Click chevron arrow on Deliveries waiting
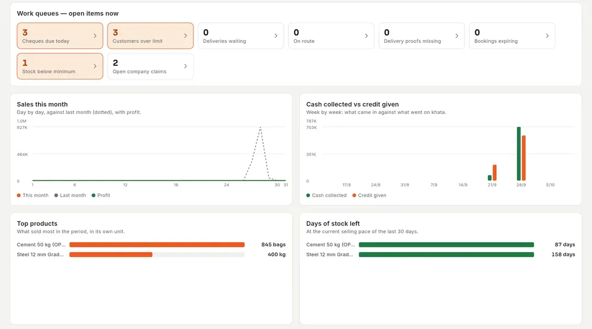 (x=276, y=36)
